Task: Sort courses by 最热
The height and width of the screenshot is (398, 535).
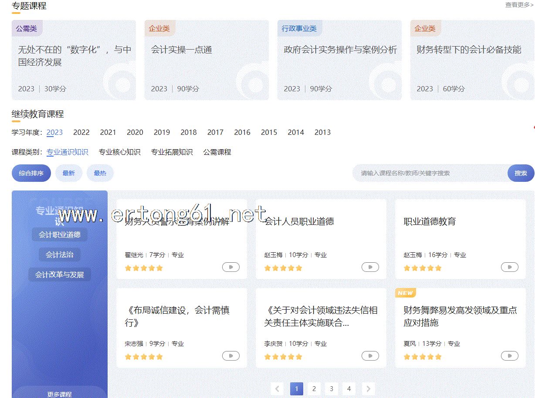Action: [x=100, y=173]
